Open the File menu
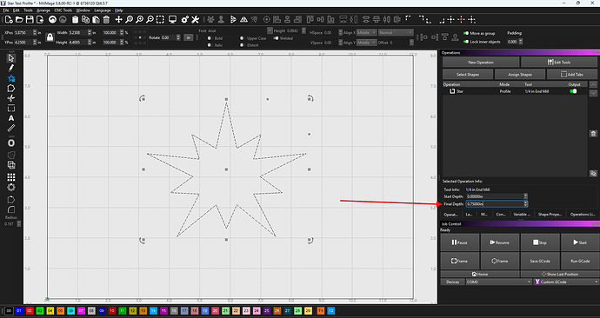This screenshot has width=600, height=318. pos(6,10)
